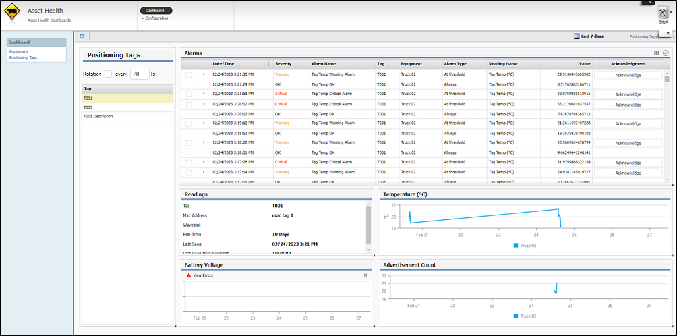Open the Equipment dashboard link
Image resolution: width=677 pixels, height=336 pixels.
point(19,52)
